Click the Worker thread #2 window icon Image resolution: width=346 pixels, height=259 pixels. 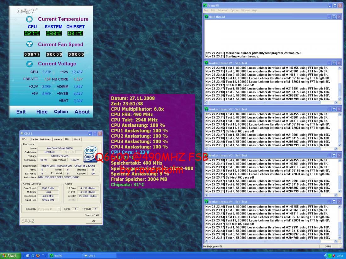206,109
